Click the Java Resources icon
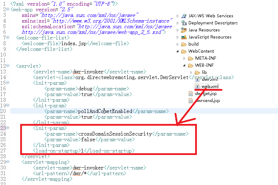This screenshot has width=278, height=185. pyautogui.click(x=184, y=30)
